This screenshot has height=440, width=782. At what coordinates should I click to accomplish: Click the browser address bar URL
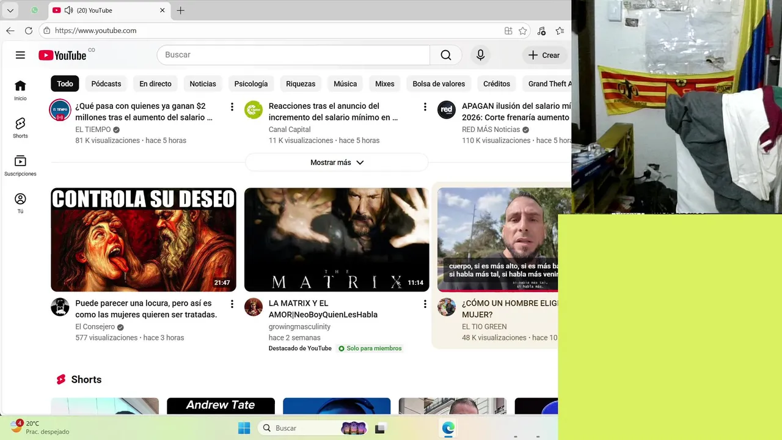pos(95,31)
